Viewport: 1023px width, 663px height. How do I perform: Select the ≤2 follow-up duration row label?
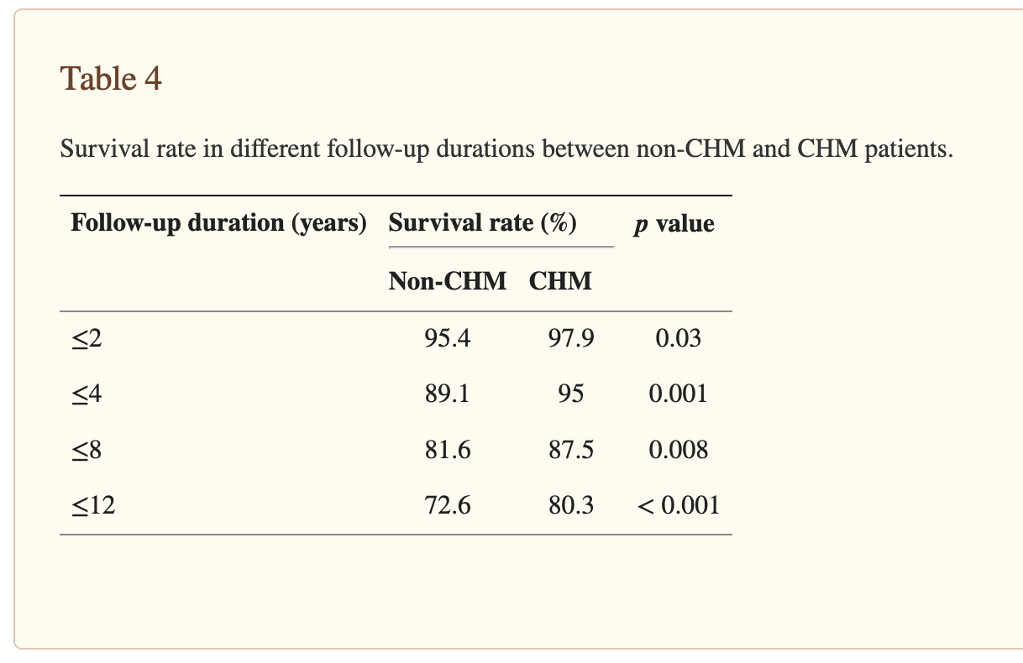87,338
